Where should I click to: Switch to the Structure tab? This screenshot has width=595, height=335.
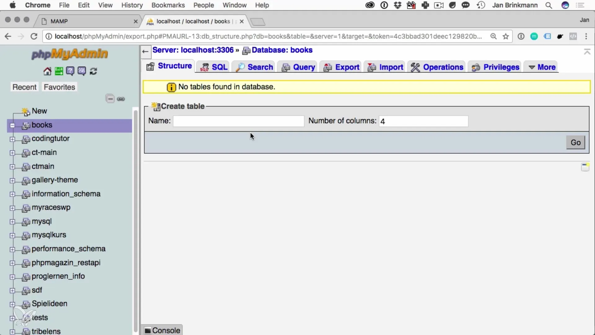pyautogui.click(x=169, y=66)
